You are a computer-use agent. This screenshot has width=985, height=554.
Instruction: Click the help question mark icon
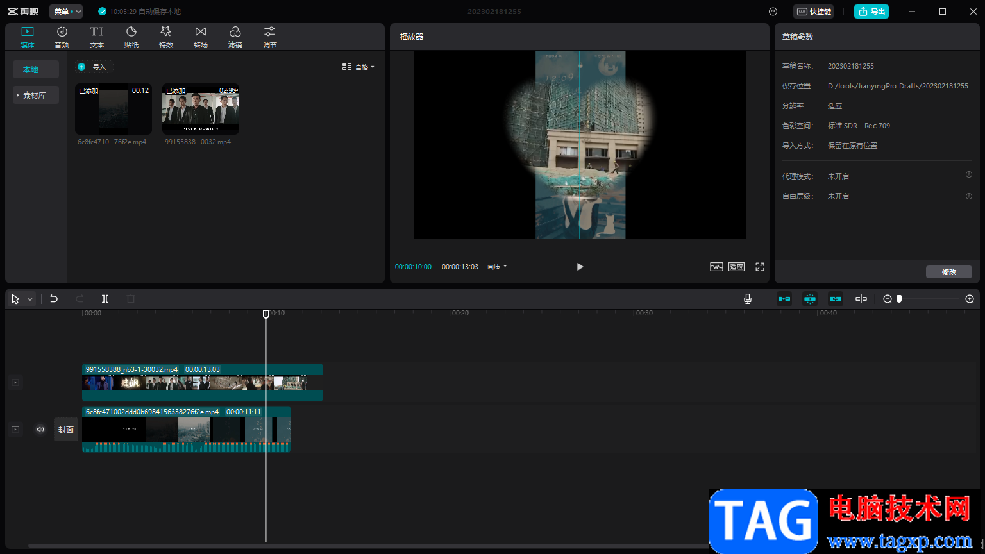(773, 12)
